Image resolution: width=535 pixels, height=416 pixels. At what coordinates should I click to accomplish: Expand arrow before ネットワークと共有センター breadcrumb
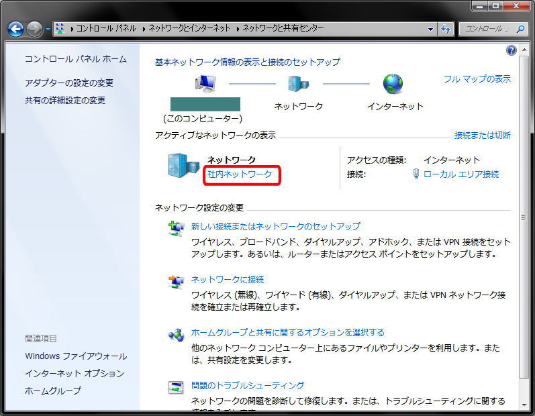[x=238, y=29]
